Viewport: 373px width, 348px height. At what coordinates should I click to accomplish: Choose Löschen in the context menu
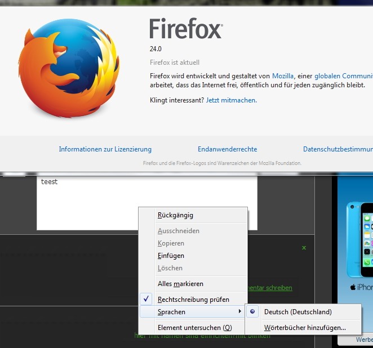point(193,268)
